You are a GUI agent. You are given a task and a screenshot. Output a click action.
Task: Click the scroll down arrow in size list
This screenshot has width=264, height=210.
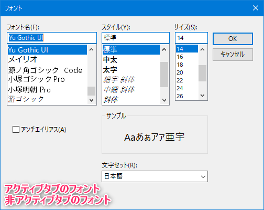pos(202,96)
